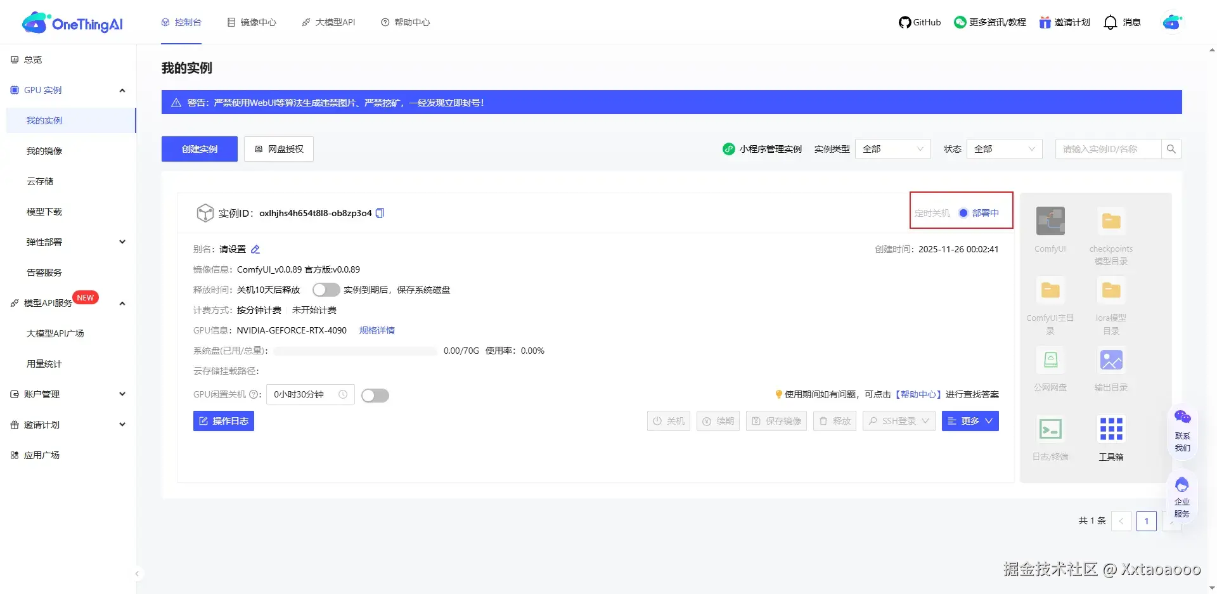Open 更多资讯/教程 WeChat icon link
Viewport: 1217px width, 594px height.
pyautogui.click(x=960, y=22)
